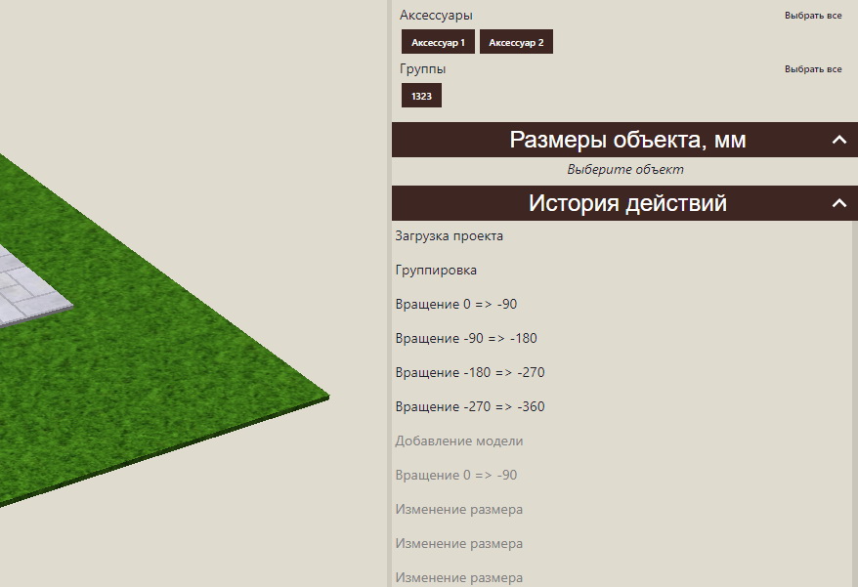Select the Аксессуар 2 button

[x=516, y=42]
